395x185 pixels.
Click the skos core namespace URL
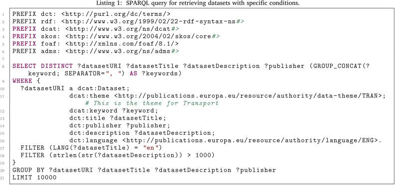[x=142, y=36]
